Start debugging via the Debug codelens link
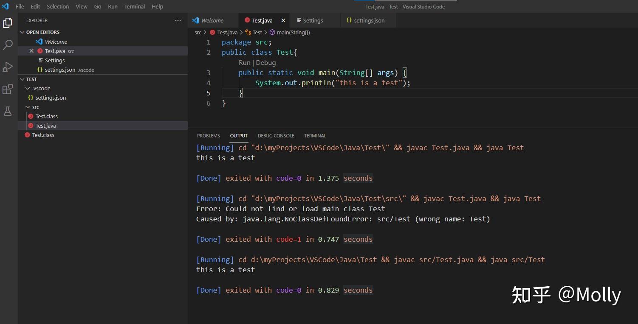This screenshot has height=324, width=638. 266,62
